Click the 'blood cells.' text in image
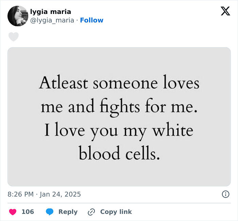The image size is (238, 221). click(x=119, y=154)
